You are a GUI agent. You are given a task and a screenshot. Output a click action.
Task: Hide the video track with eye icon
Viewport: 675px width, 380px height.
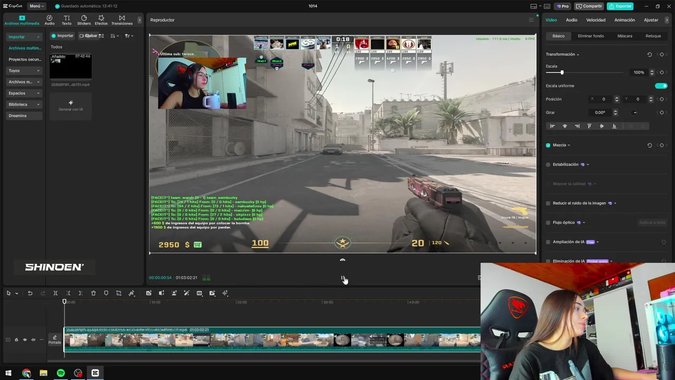coord(24,340)
